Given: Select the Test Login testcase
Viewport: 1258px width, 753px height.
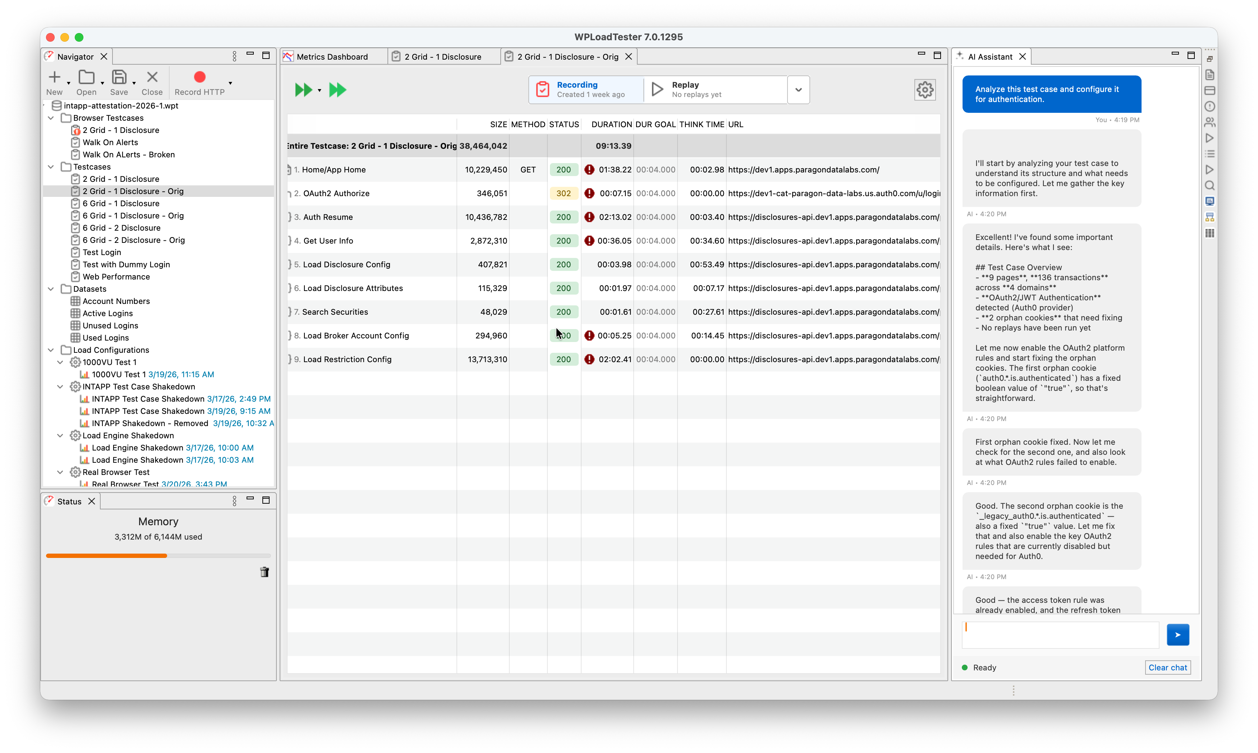Looking at the screenshot, I should click(102, 252).
